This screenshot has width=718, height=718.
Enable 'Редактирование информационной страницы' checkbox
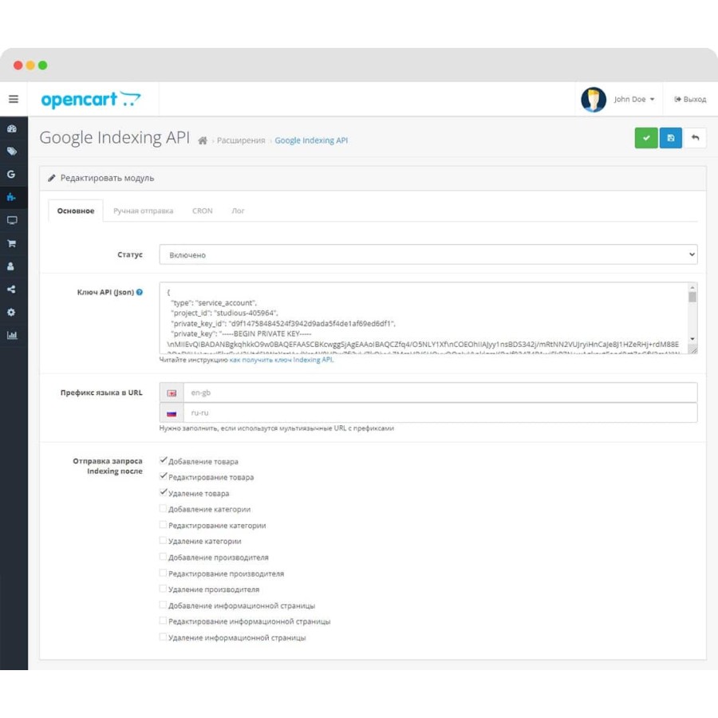[163, 621]
